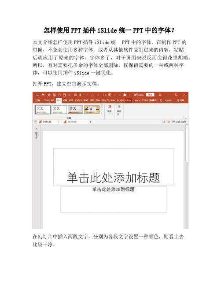Select the Design (设计) ribbon tab
221x286 pixels.
[59, 100]
